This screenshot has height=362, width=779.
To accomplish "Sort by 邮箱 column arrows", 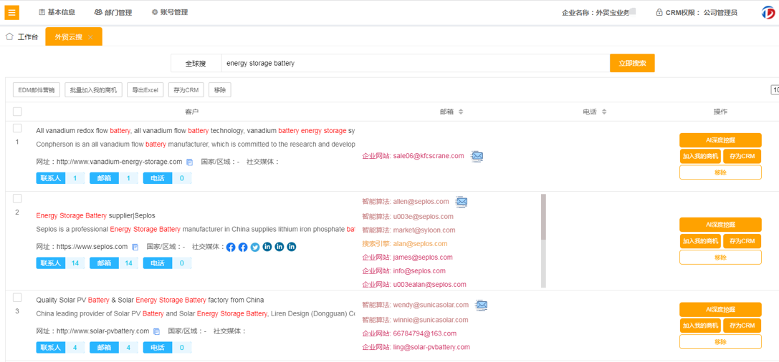I will click(461, 112).
